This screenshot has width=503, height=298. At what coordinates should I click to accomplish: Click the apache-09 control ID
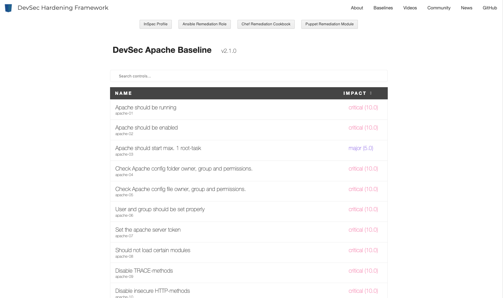pyautogui.click(x=124, y=276)
